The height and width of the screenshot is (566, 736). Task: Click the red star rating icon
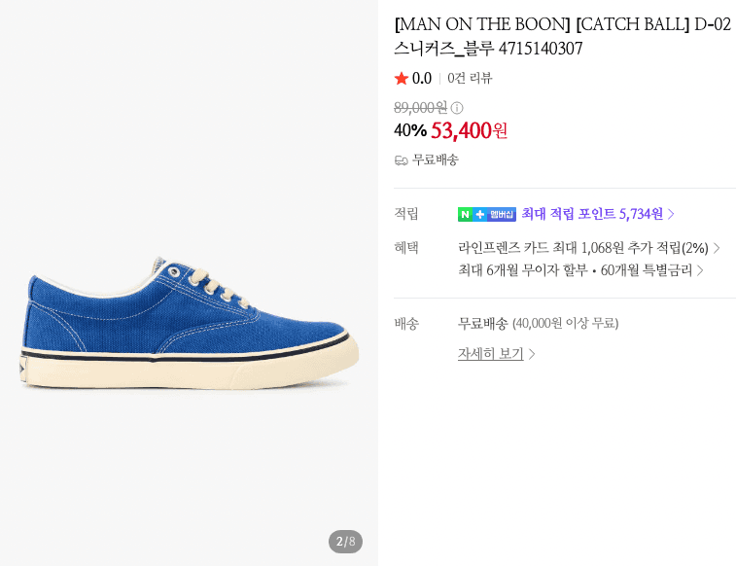401,78
